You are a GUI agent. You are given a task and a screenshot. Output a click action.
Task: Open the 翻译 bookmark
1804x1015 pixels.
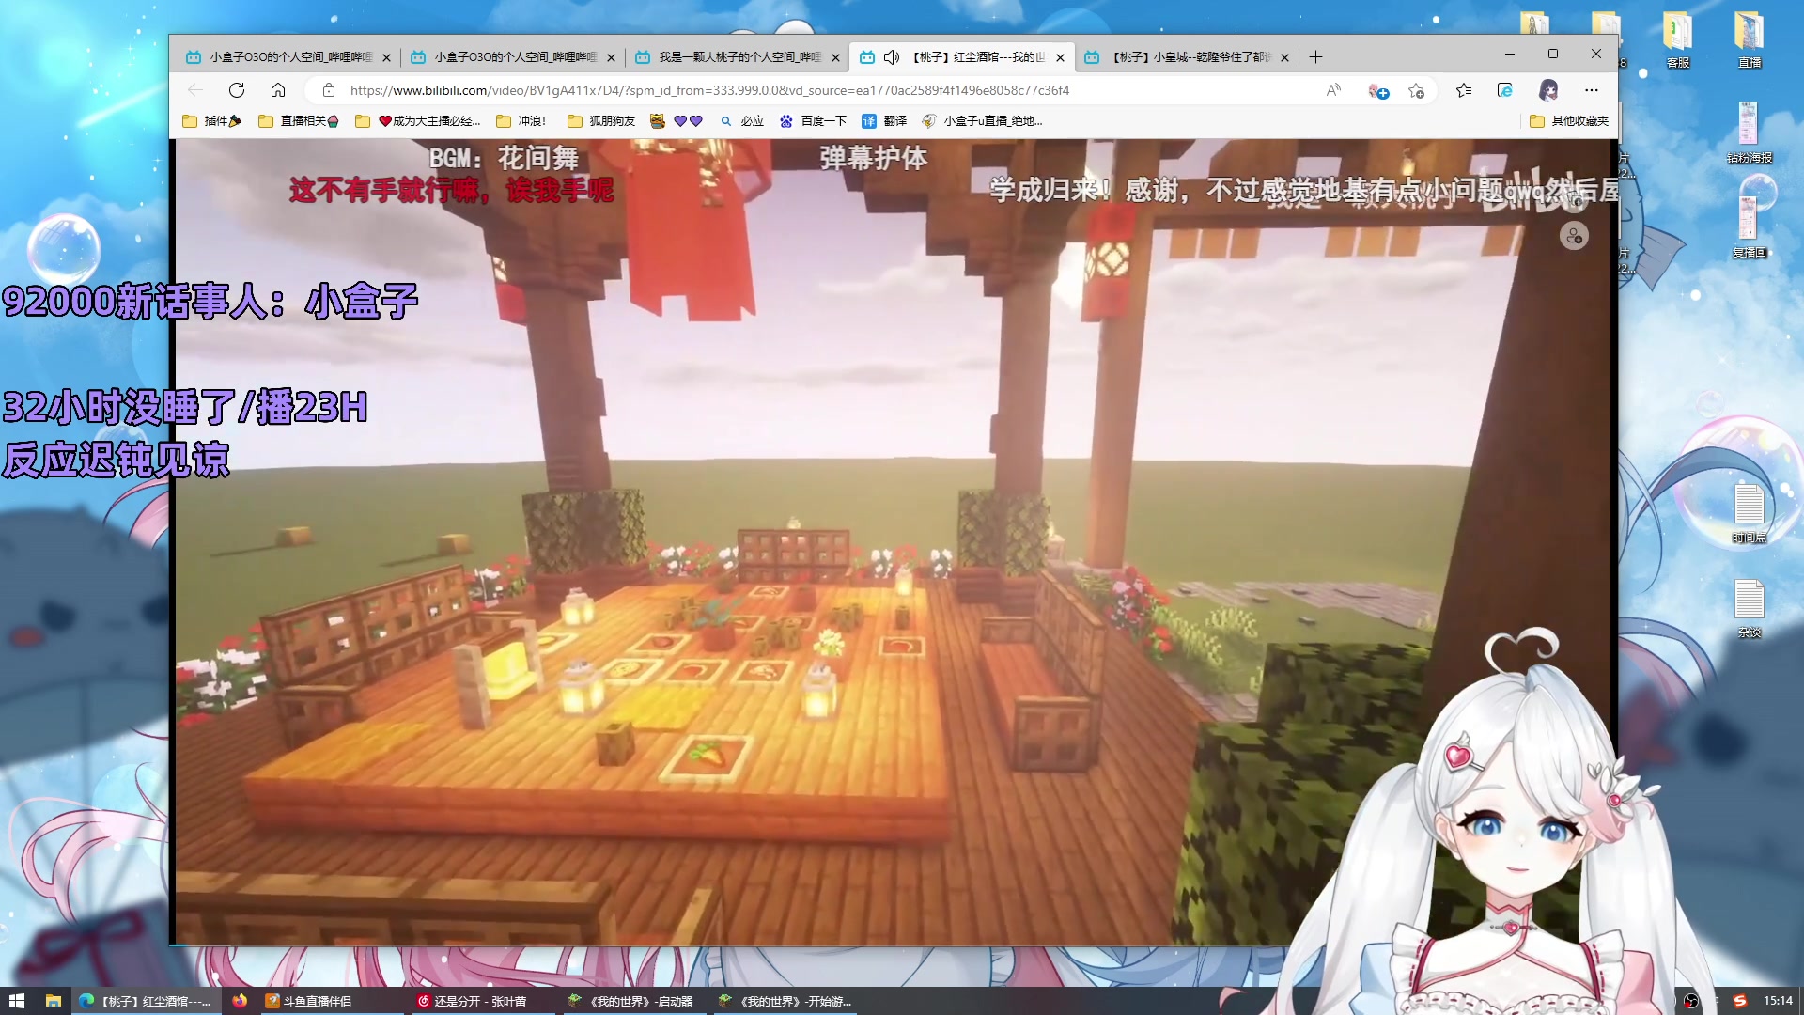[884, 121]
